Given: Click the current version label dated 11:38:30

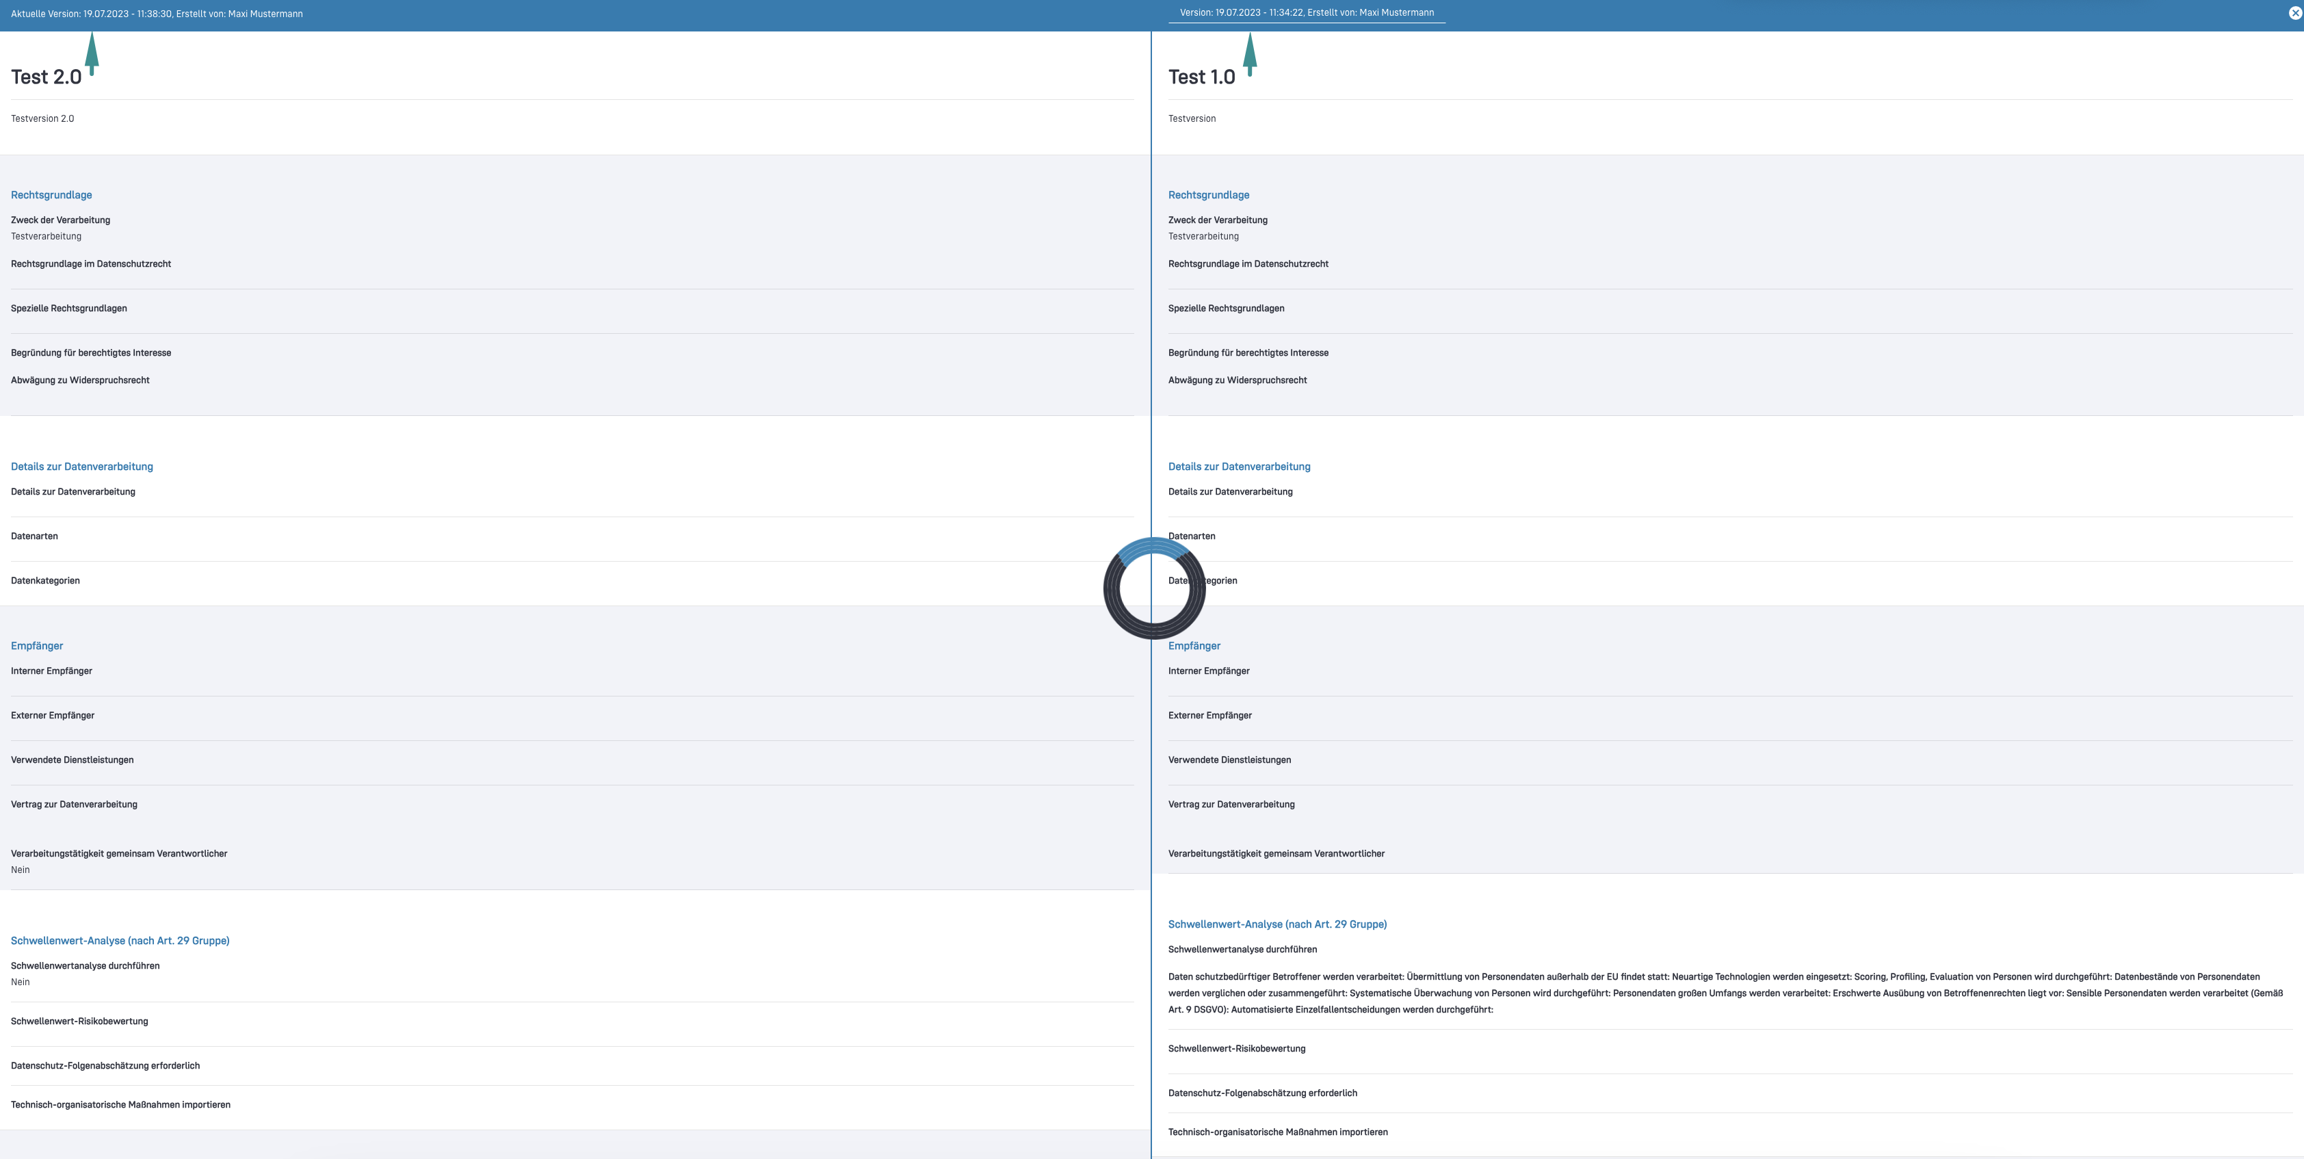Looking at the screenshot, I should click(x=157, y=14).
